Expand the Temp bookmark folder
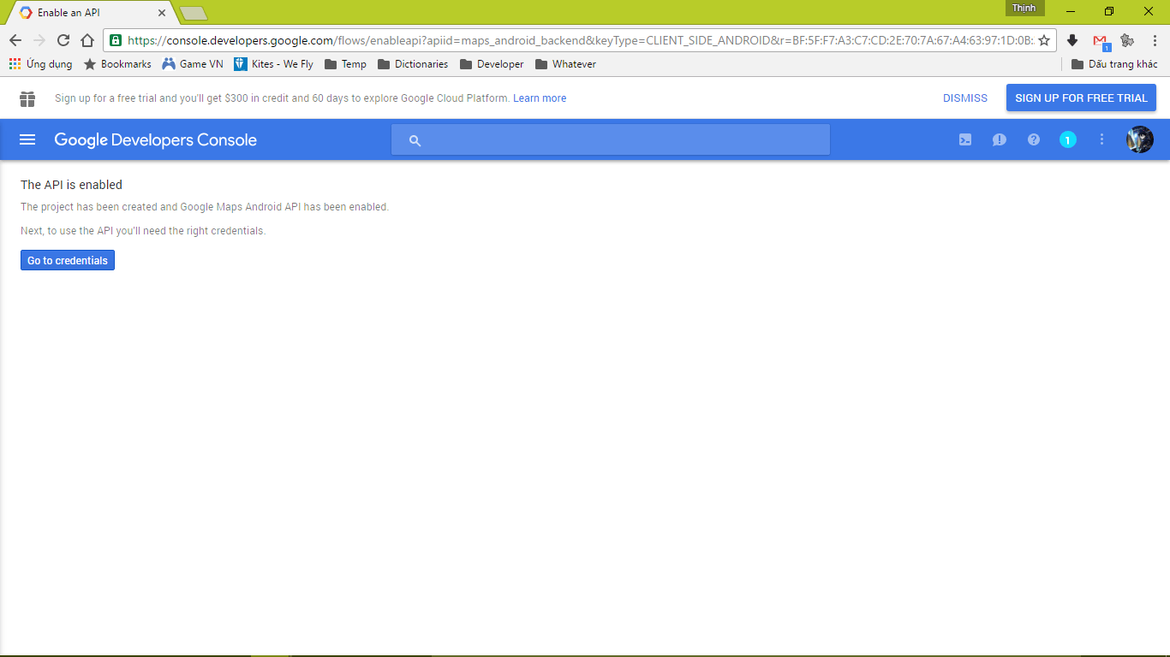The width and height of the screenshot is (1170, 657). [x=345, y=64]
